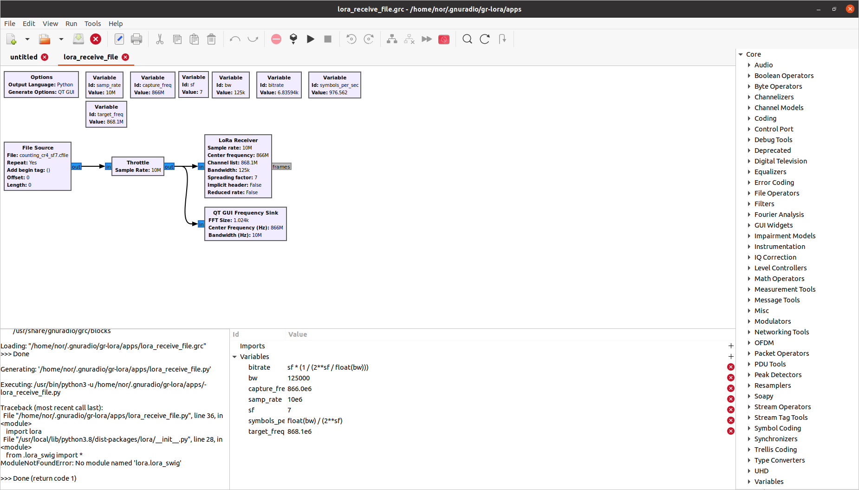Viewport: 859px width, 490px height.
Task: Delete the bitrate variable with its red X
Action: 731,366
